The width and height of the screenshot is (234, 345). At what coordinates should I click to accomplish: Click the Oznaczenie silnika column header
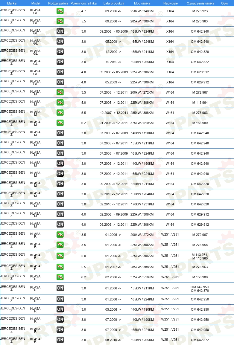200,3
